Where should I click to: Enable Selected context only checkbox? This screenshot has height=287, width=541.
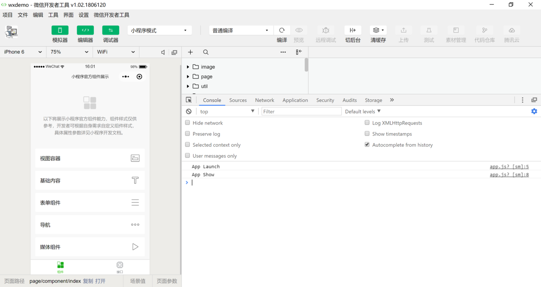[188, 145]
